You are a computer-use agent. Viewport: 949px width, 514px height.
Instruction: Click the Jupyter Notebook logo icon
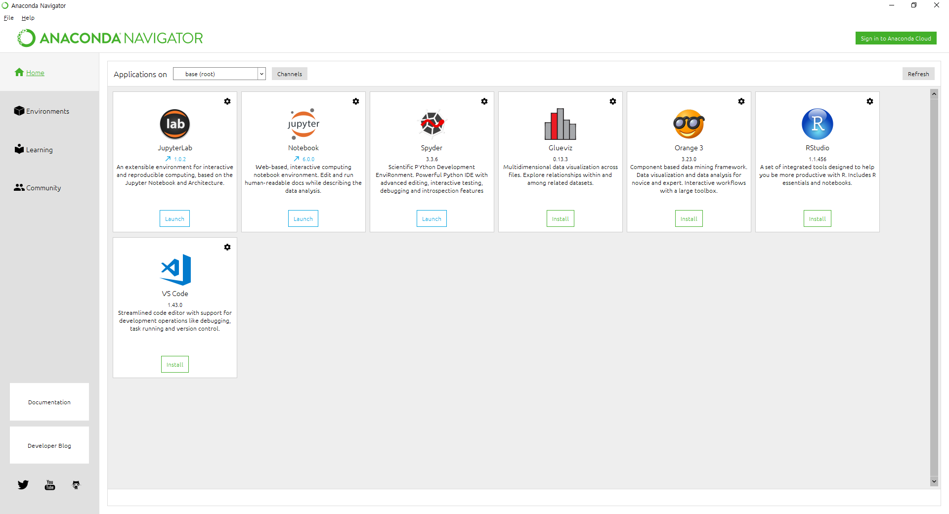[303, 124]
